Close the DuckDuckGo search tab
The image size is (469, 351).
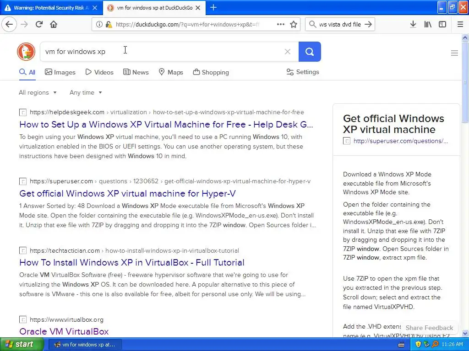(x=198, y=8)
